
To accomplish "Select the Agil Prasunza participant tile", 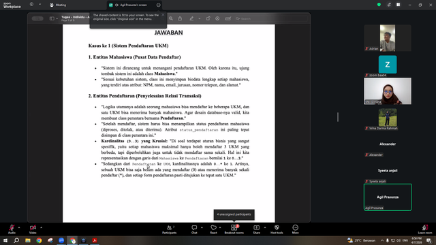I will click(388, 197).
